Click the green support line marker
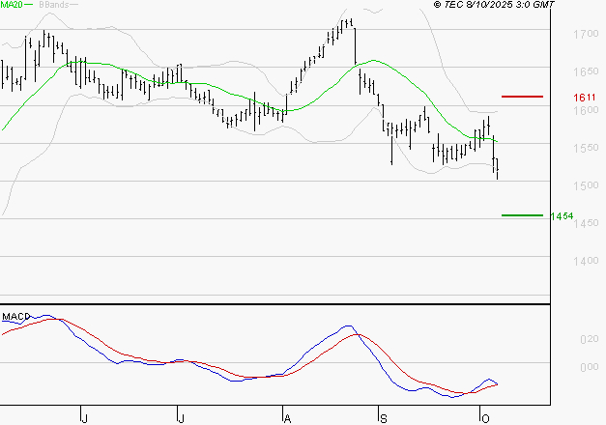This screenshot has height=425, width=606. pyautogui.click(x=522, y=215)
